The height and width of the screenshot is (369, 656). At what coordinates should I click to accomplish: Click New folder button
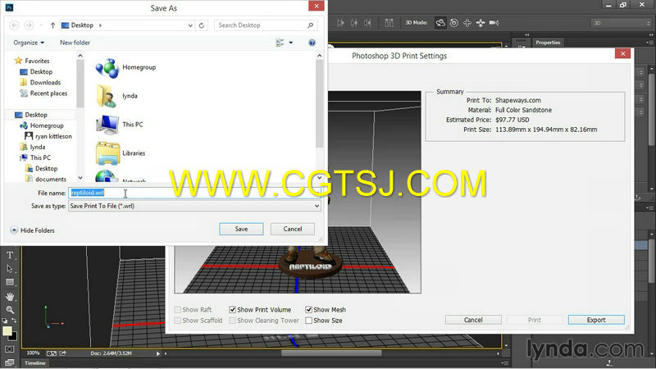click(75, 43)
